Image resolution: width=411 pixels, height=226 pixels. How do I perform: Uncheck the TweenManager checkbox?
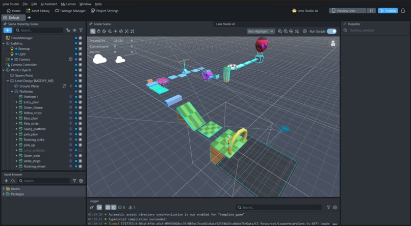tap(80, 38)
